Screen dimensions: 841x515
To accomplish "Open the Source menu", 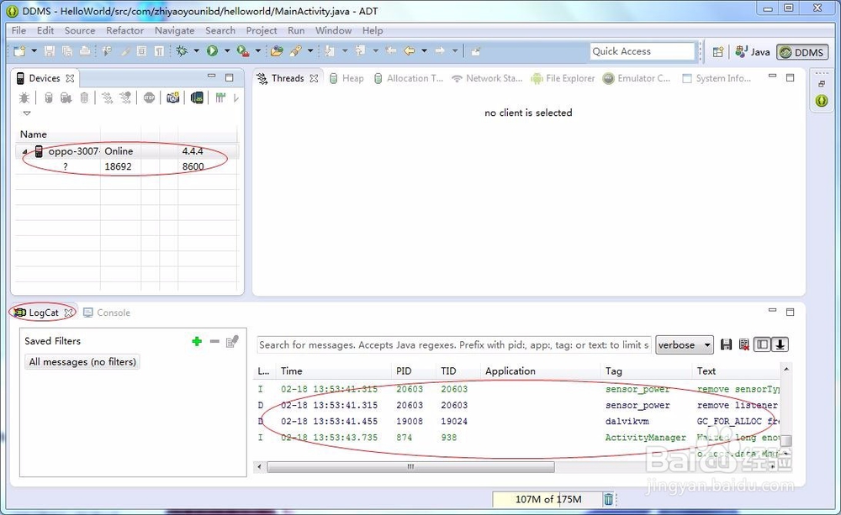I will 80,30.
